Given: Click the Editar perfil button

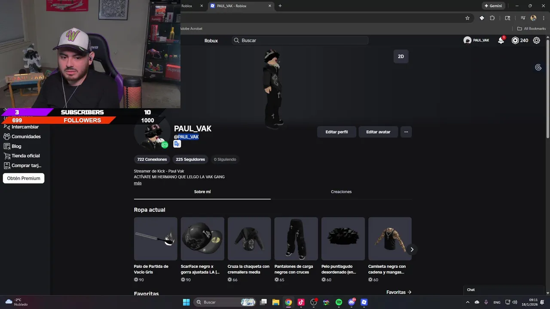Looking at the screenshot, I should tap(336, 132).
